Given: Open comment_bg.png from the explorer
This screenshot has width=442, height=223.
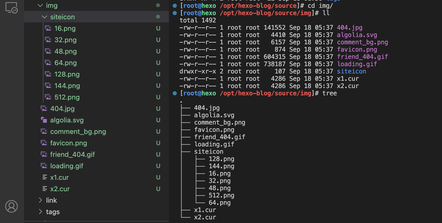Looking at the screenshot, I should point(78,132).
